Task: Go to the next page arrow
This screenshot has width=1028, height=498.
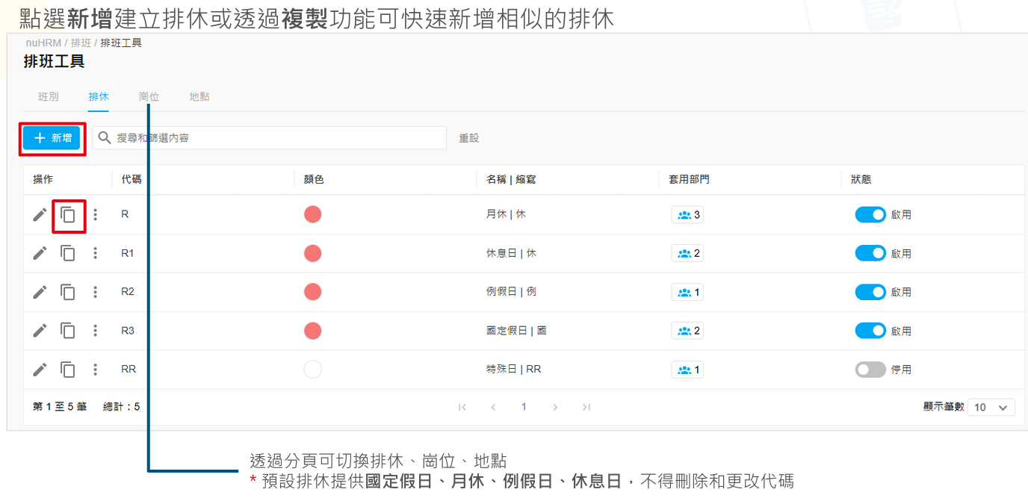Action: tap(555, 407)
